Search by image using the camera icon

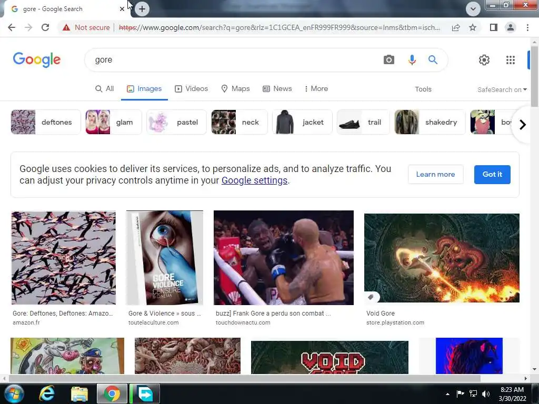point(389,60)
